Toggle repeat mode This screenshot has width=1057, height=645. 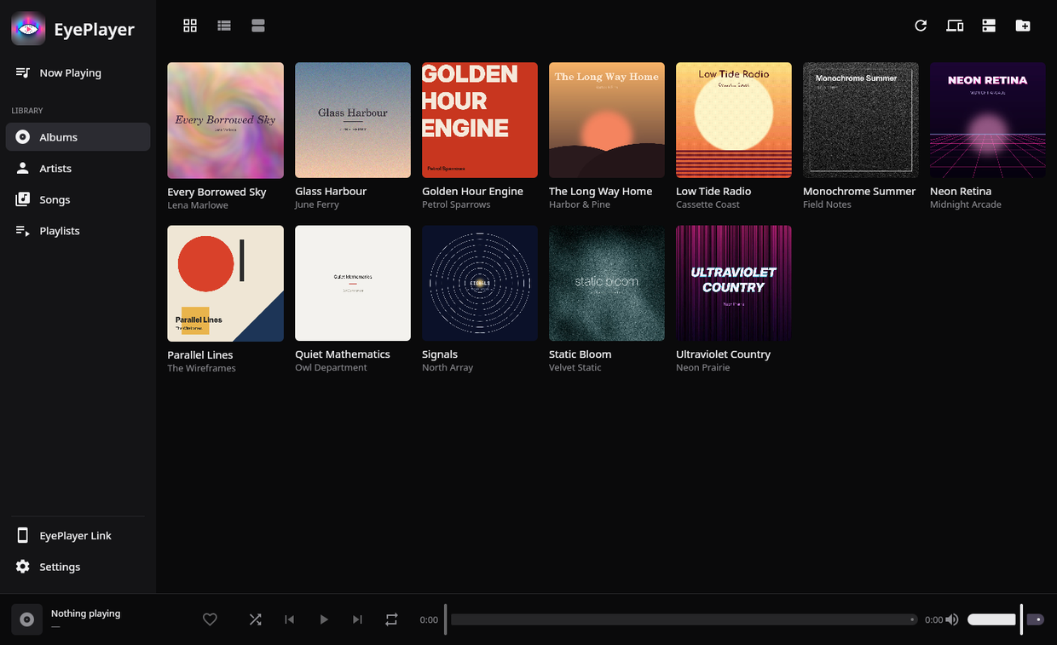pos(391,619)
